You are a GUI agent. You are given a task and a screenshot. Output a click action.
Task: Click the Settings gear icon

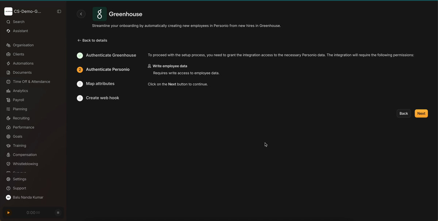tap(8, 179)
